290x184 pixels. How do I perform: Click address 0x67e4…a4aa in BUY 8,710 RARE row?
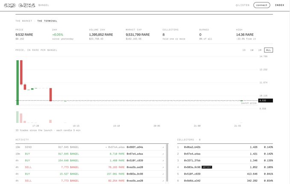tap(135, 154)
